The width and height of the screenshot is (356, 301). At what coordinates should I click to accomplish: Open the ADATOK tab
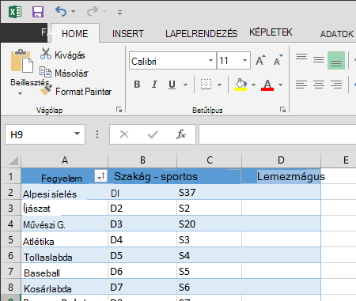[x=337, y=34]
